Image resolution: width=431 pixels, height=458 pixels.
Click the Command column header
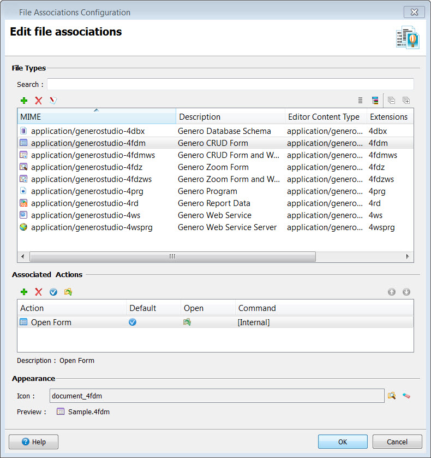[324, 308]
